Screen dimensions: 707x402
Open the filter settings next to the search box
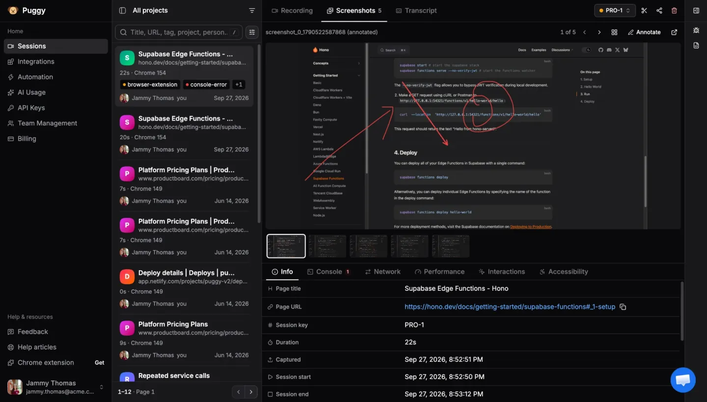point(252,32)
